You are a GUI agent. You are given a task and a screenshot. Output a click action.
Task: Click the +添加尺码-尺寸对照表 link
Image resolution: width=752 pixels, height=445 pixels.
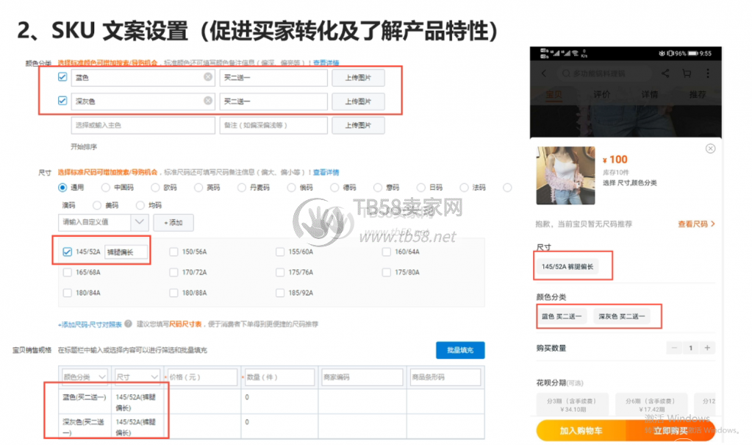pyautogui.click(x=90, y=324)
